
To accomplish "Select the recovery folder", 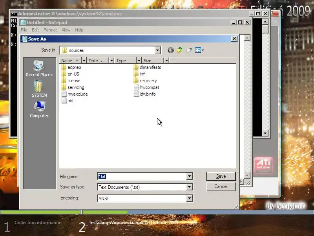I will click(145, 81).
